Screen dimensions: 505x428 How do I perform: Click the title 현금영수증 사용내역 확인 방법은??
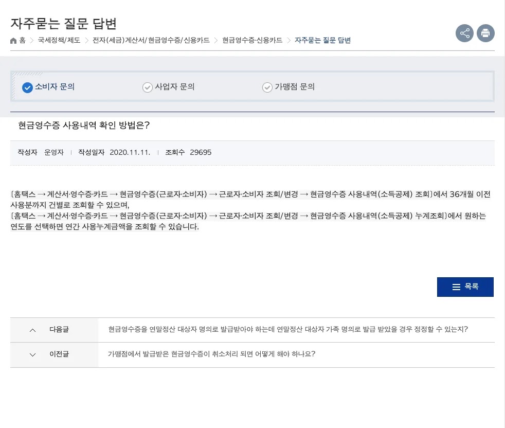84,126
